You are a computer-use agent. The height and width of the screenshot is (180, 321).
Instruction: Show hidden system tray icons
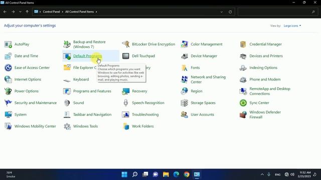click(262, 174)
